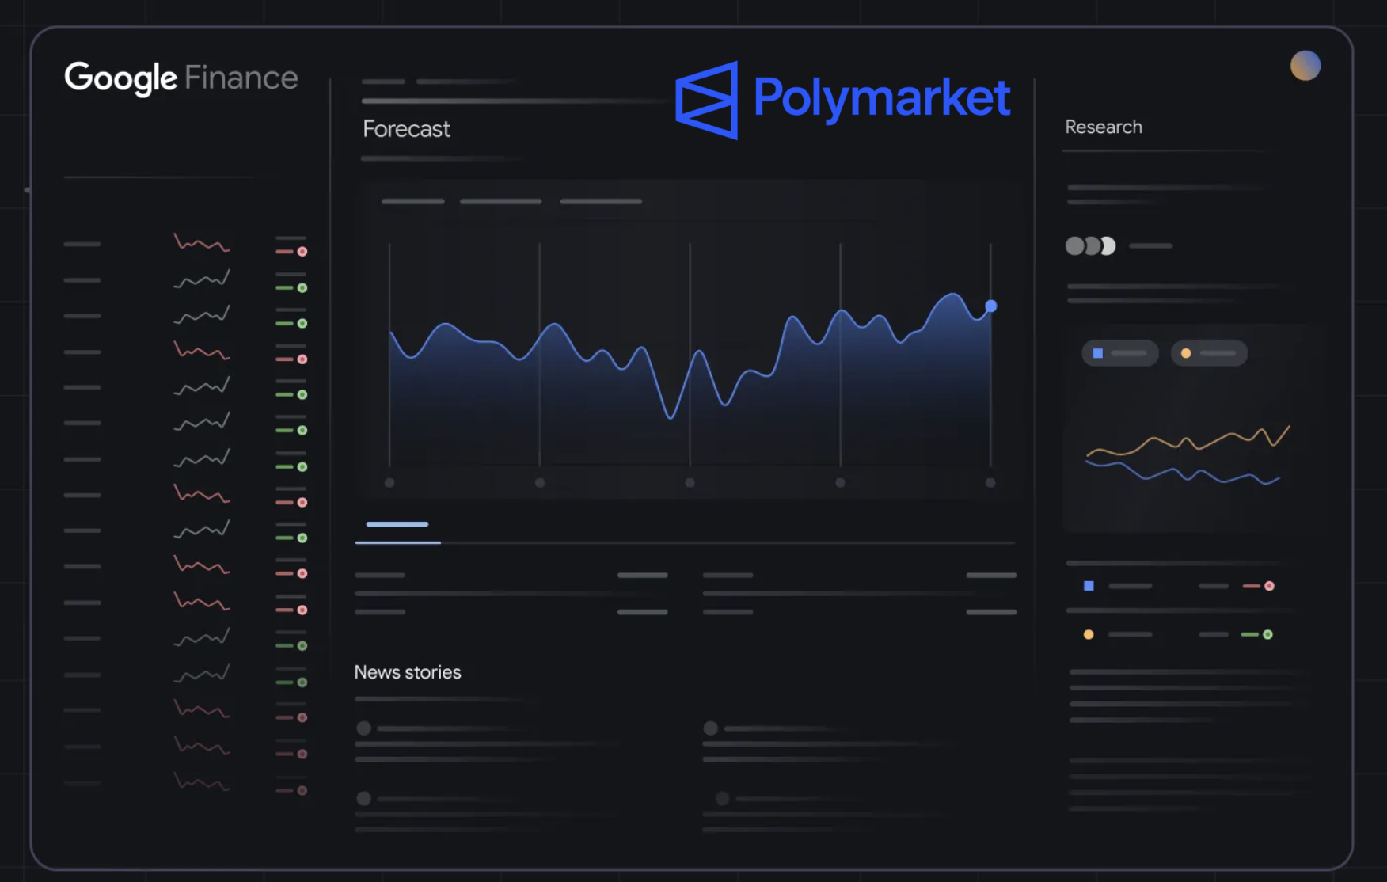This screenshot has width=1387, height=882.
Task: Open the first time-range pill above the chart
Action: click(412, 201)
